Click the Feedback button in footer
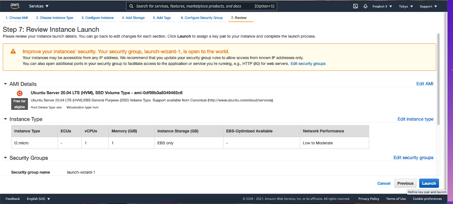This screenshot has height=204, width=453. (x=13, y=199)
